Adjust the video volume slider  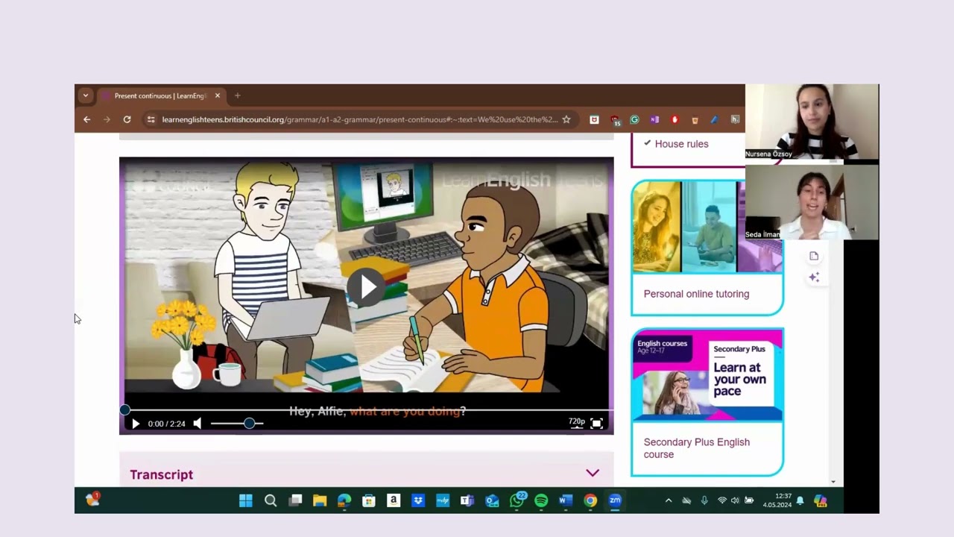(236, 424)
